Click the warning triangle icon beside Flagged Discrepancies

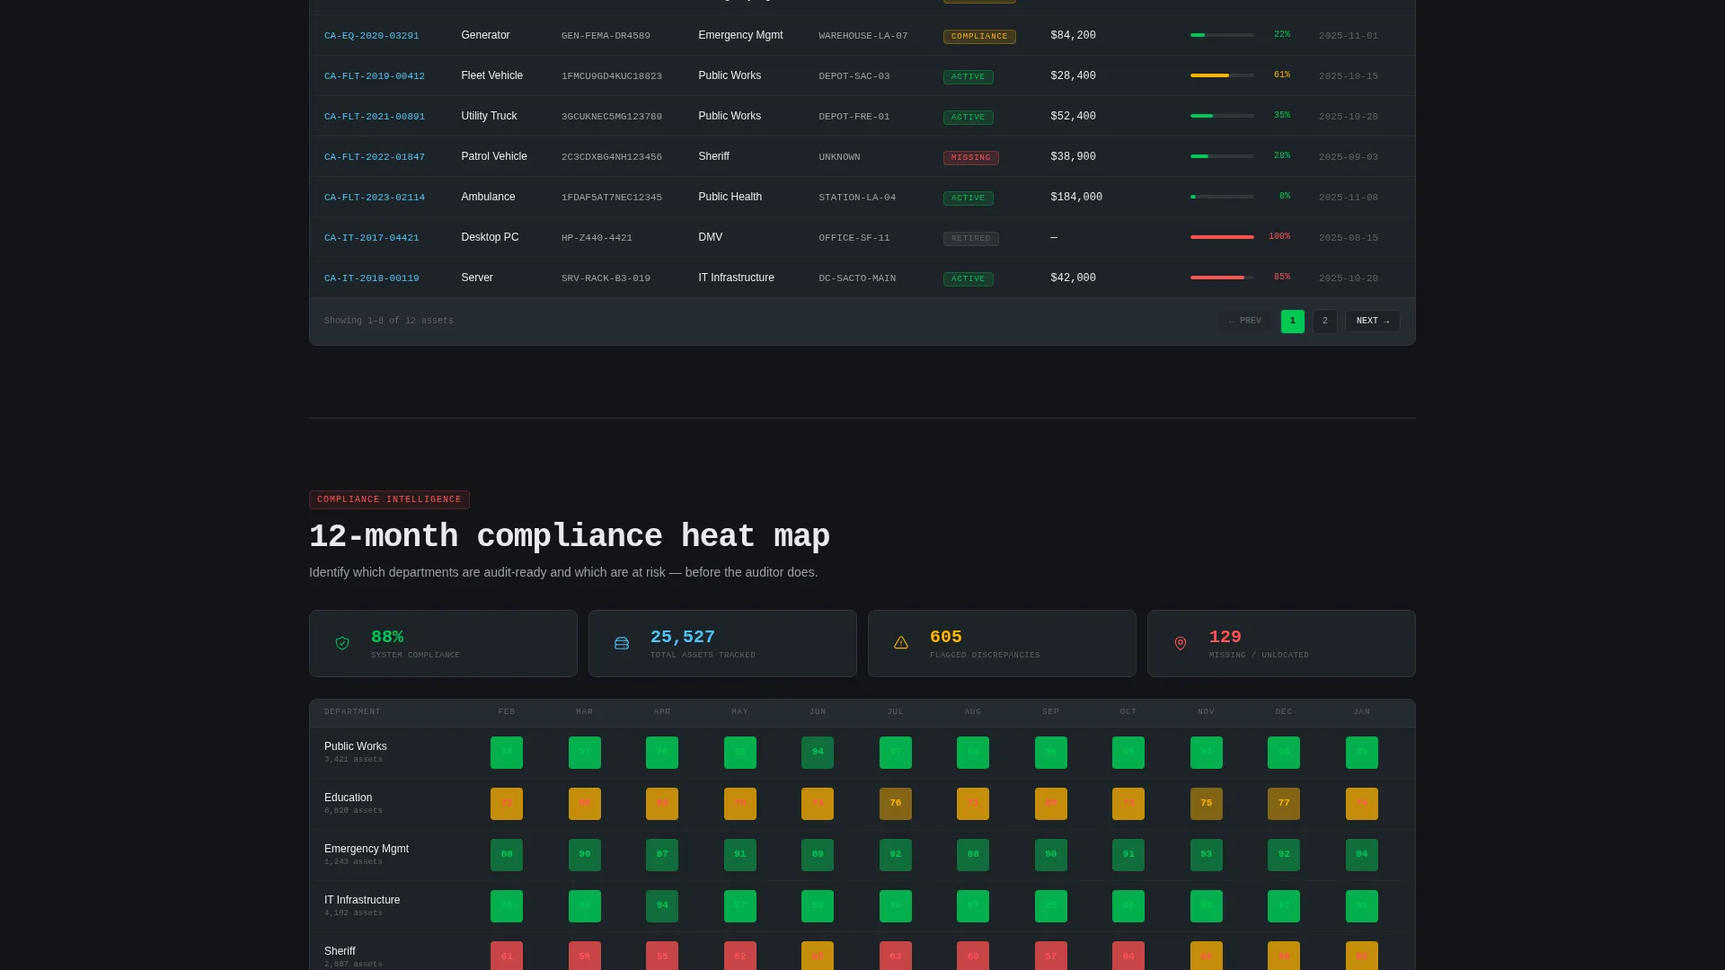901,643
